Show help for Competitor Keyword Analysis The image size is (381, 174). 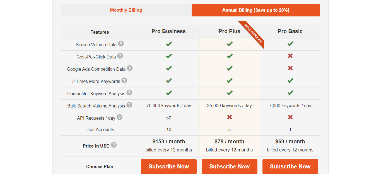point(129,93)
